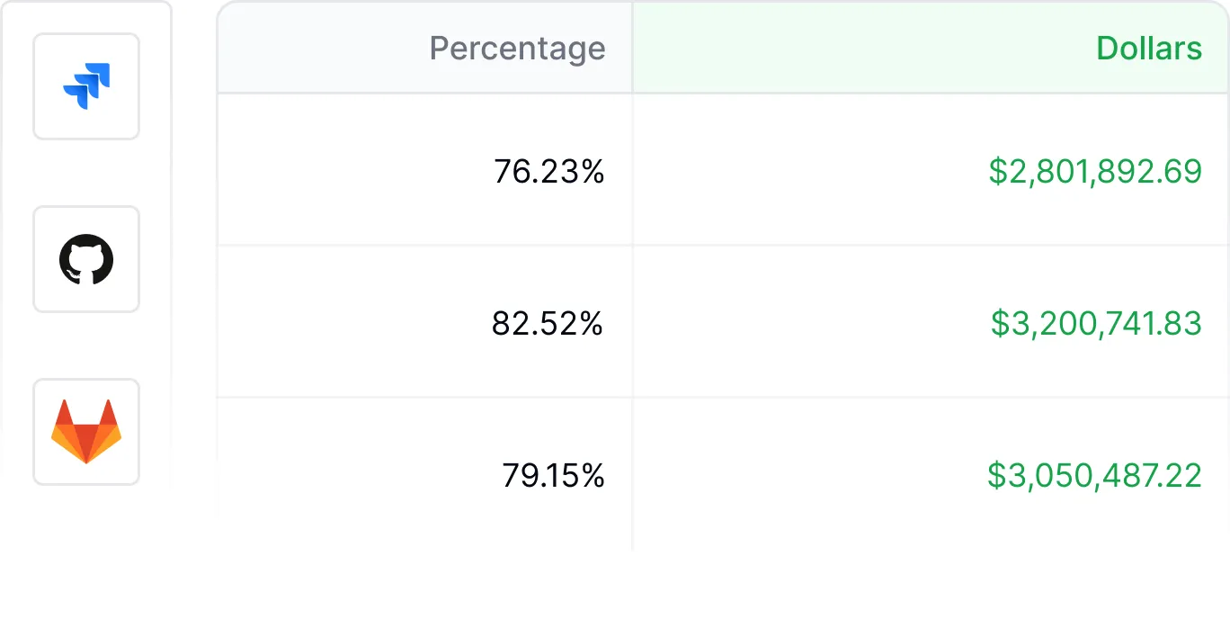Click the 79.15% table cell

552,475
